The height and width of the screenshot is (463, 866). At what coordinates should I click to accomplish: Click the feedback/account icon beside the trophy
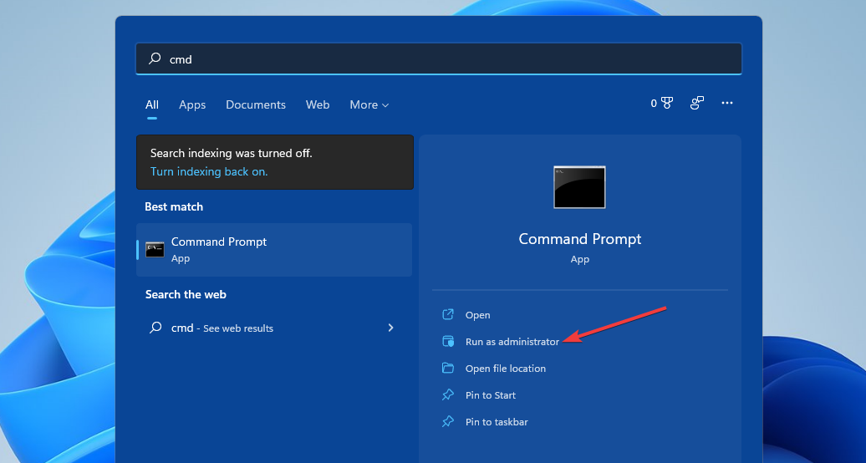click(697, 103)
